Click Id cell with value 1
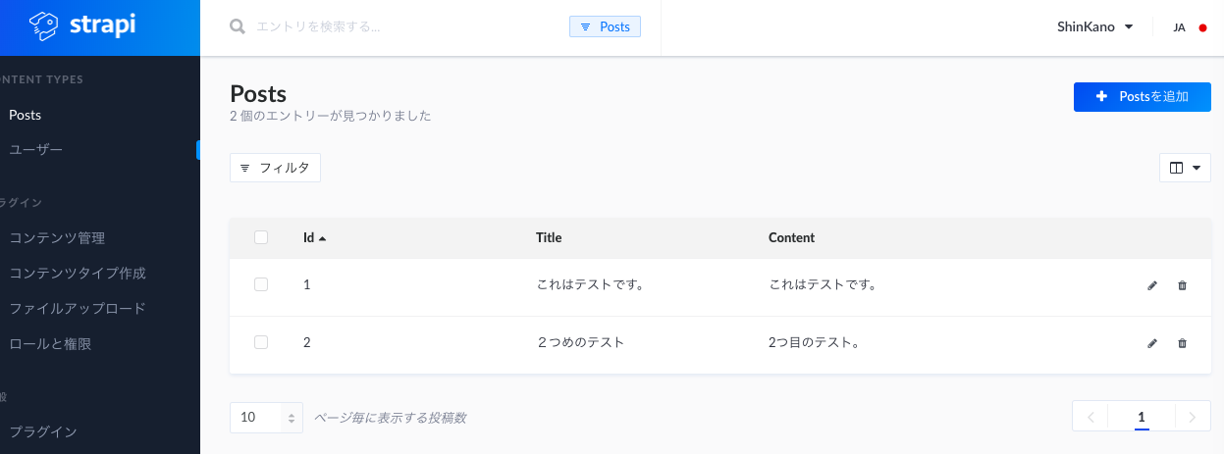Viewport: 1224px width, 454px height. (x=306, y=284)
